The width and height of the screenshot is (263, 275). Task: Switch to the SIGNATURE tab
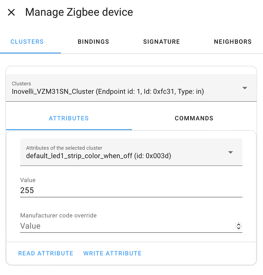pyautogui.click(x=161, y=42)
